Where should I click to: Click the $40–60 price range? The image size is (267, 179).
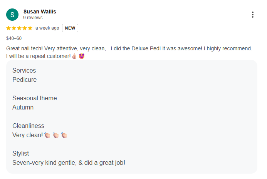click(x=14, y=38)
